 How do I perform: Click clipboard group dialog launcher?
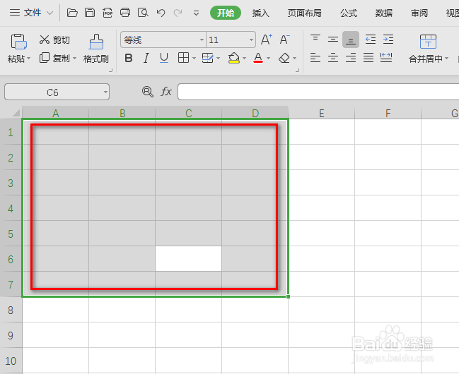click(x=110, y=70)
